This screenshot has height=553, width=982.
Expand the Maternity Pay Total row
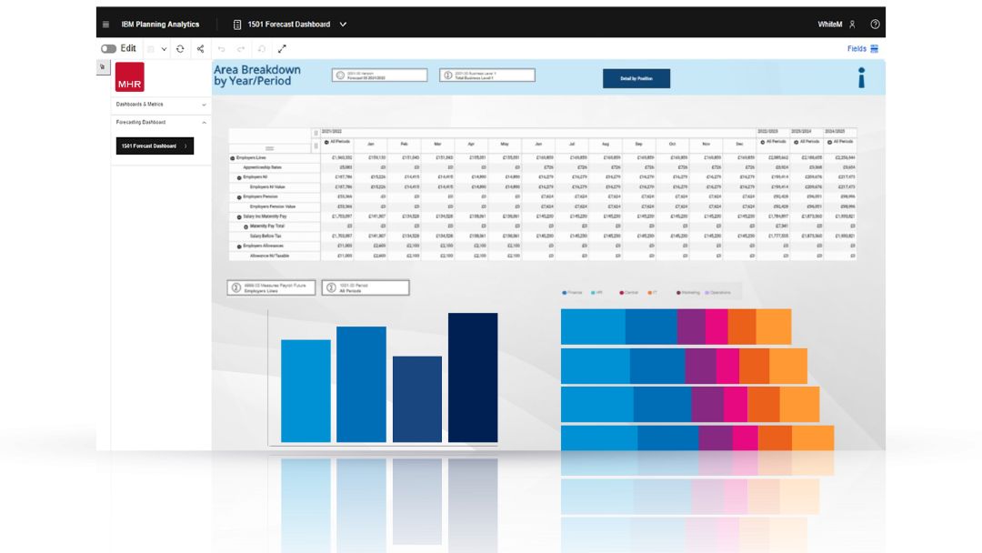(246, 226)
